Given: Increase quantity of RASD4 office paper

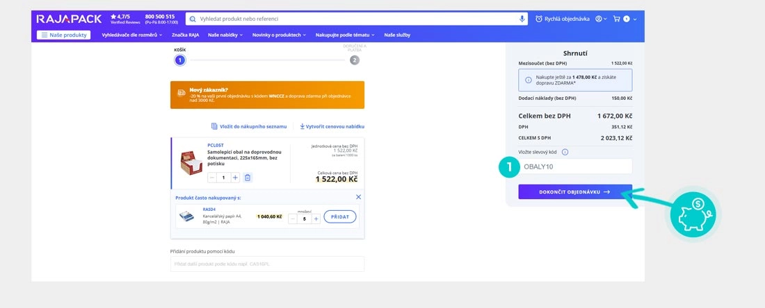Looking at the screenshot, I should [x=316, y=219].
